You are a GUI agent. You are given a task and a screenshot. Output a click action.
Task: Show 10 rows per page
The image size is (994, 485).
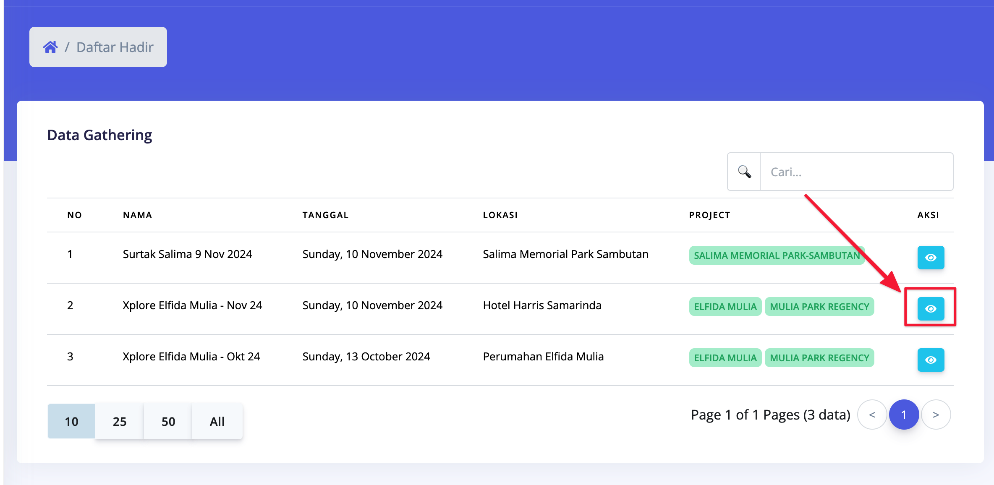click(x=71, y=421)
